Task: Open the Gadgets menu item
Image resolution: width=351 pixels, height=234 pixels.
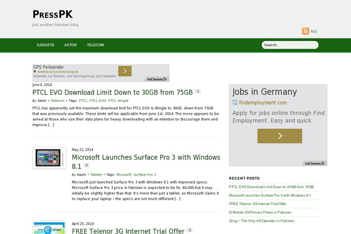Action: 46,45
